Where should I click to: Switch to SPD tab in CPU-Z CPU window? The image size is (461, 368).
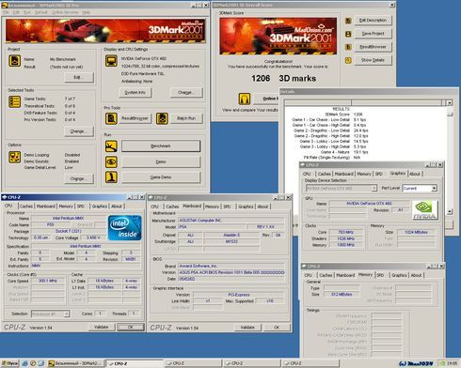81,206
